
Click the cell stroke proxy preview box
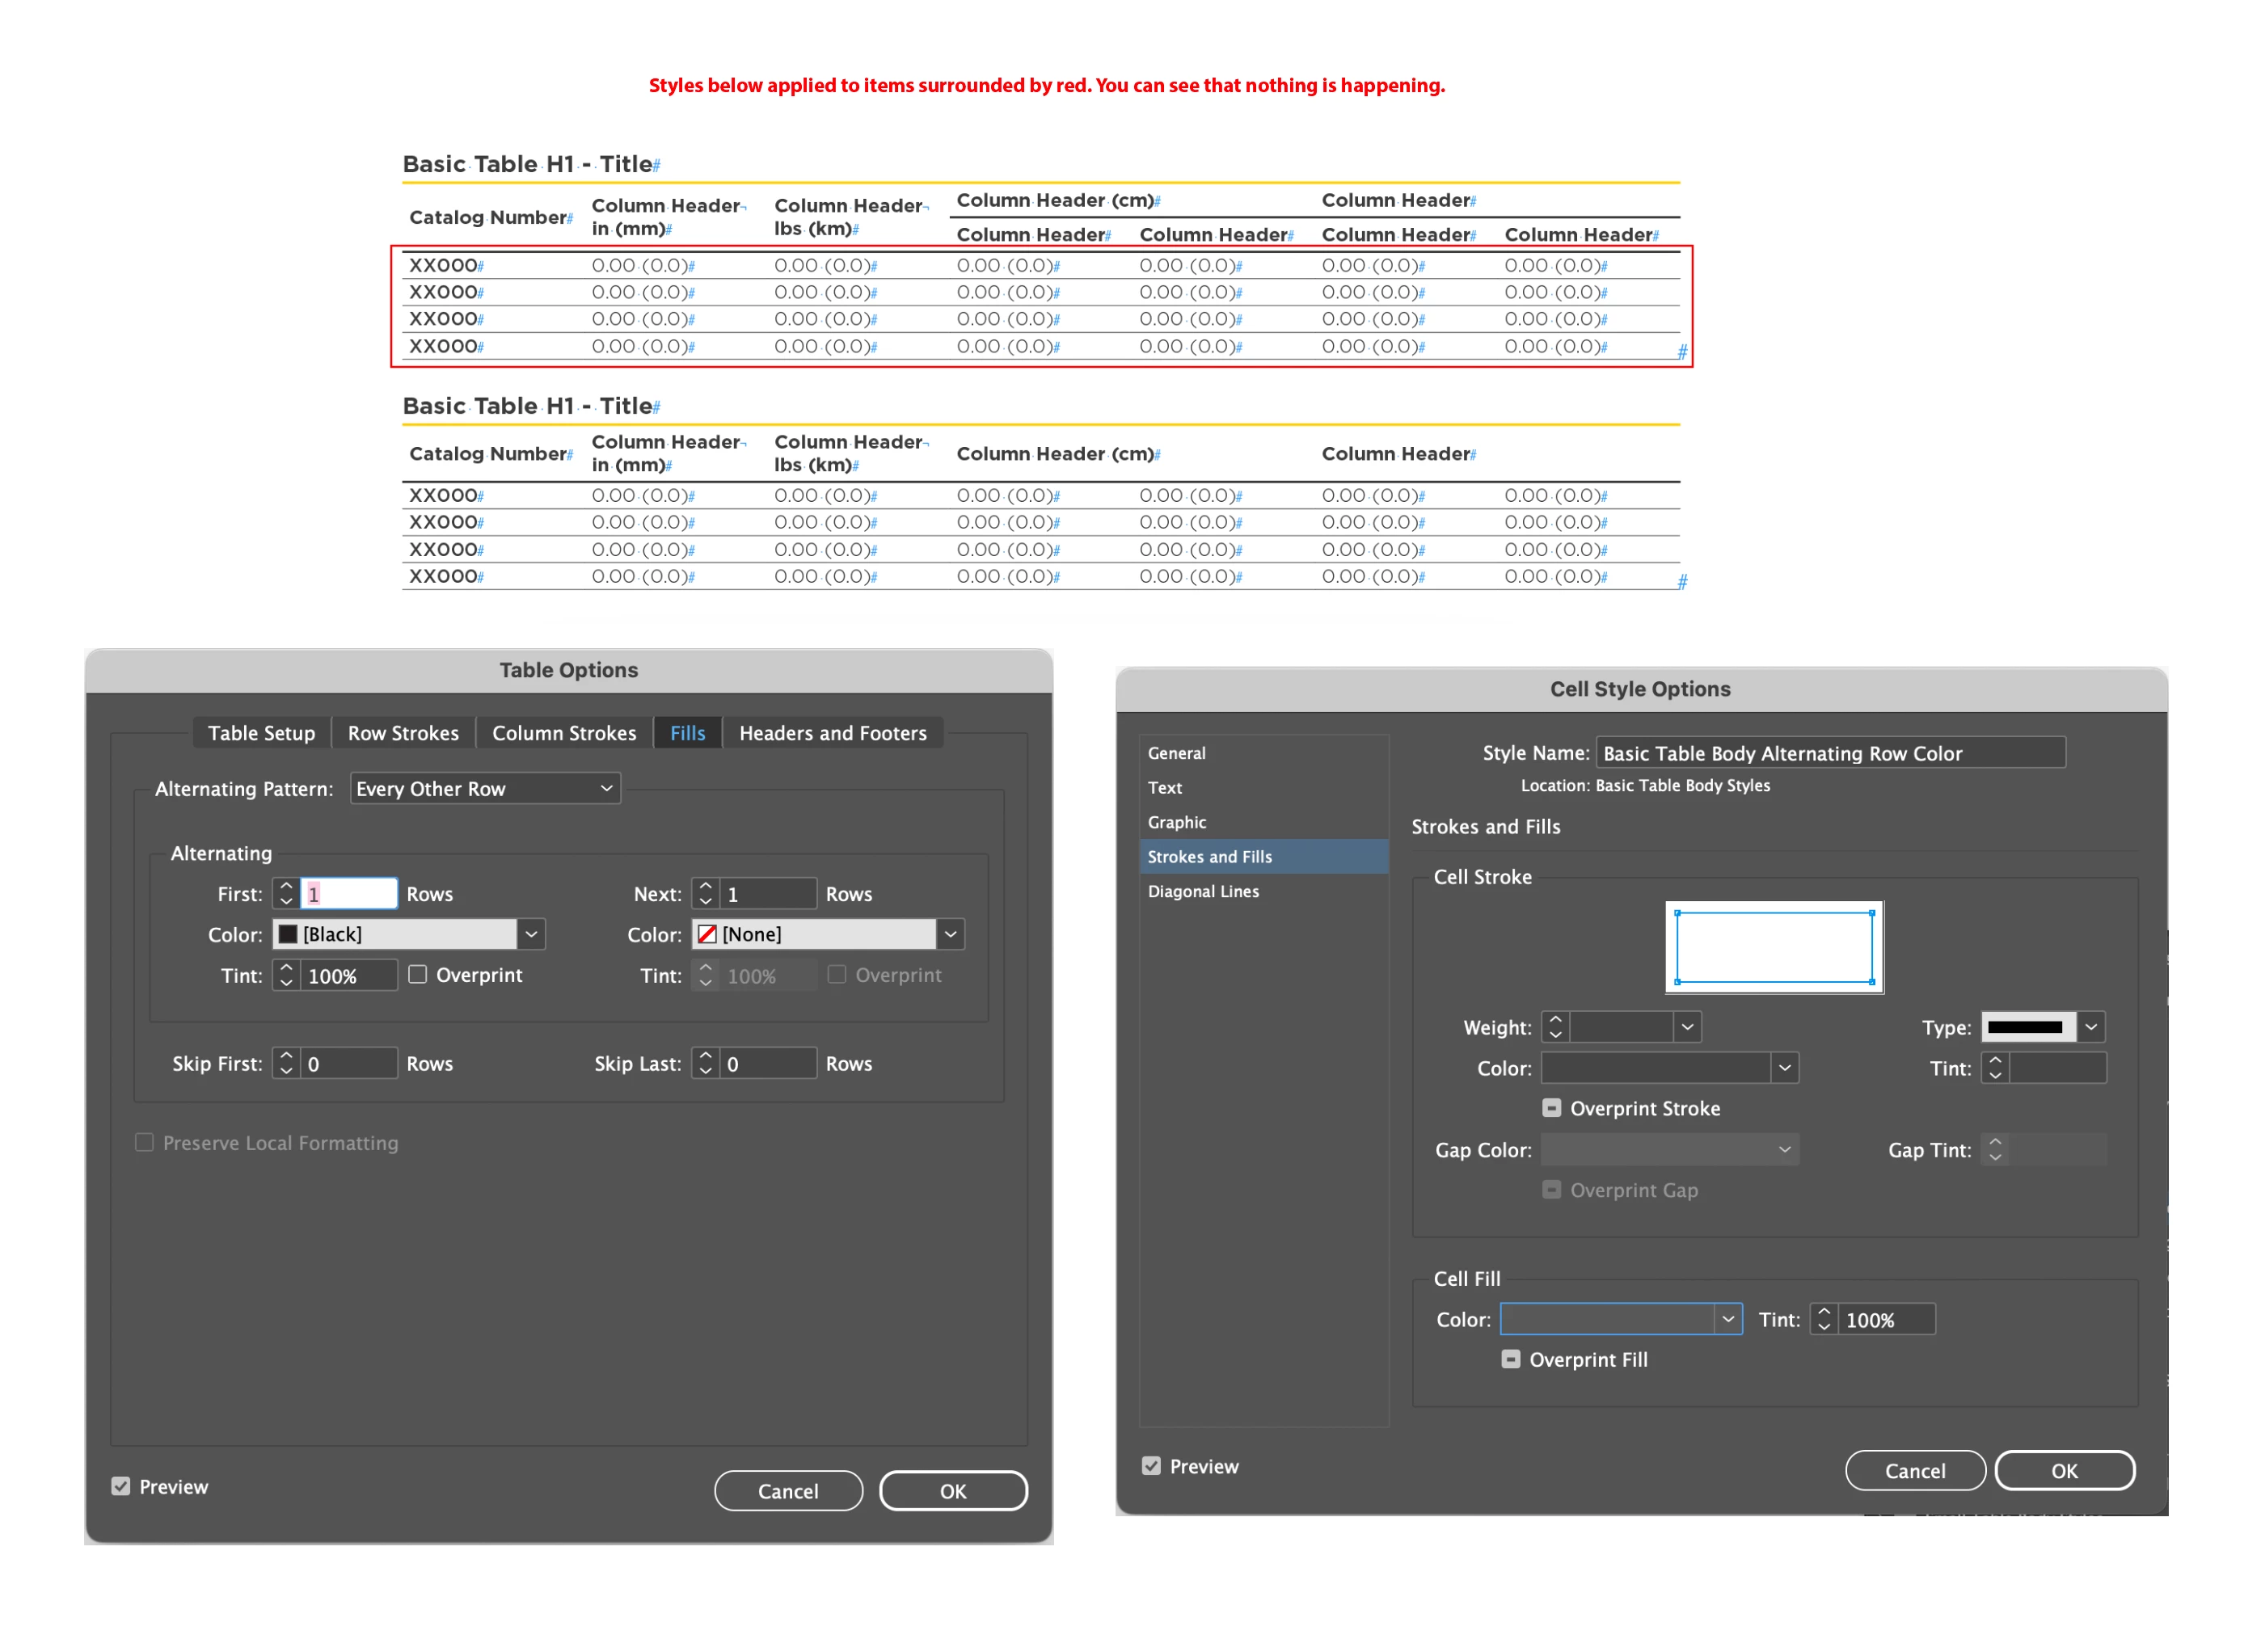point(1773,947)
